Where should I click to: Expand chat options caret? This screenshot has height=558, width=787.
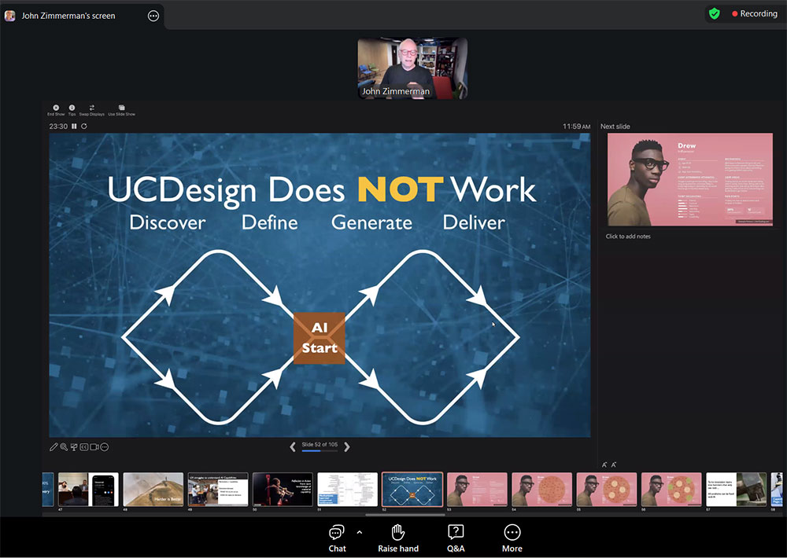click(360, 532)
